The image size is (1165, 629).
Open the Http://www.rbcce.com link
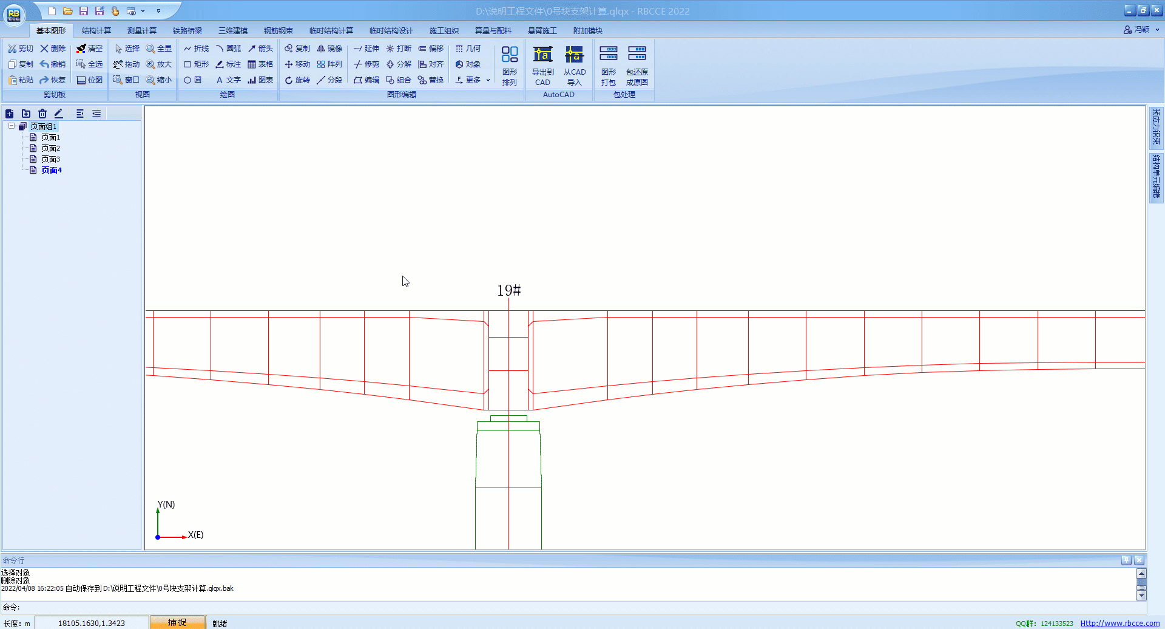[x=1119, y=623]
